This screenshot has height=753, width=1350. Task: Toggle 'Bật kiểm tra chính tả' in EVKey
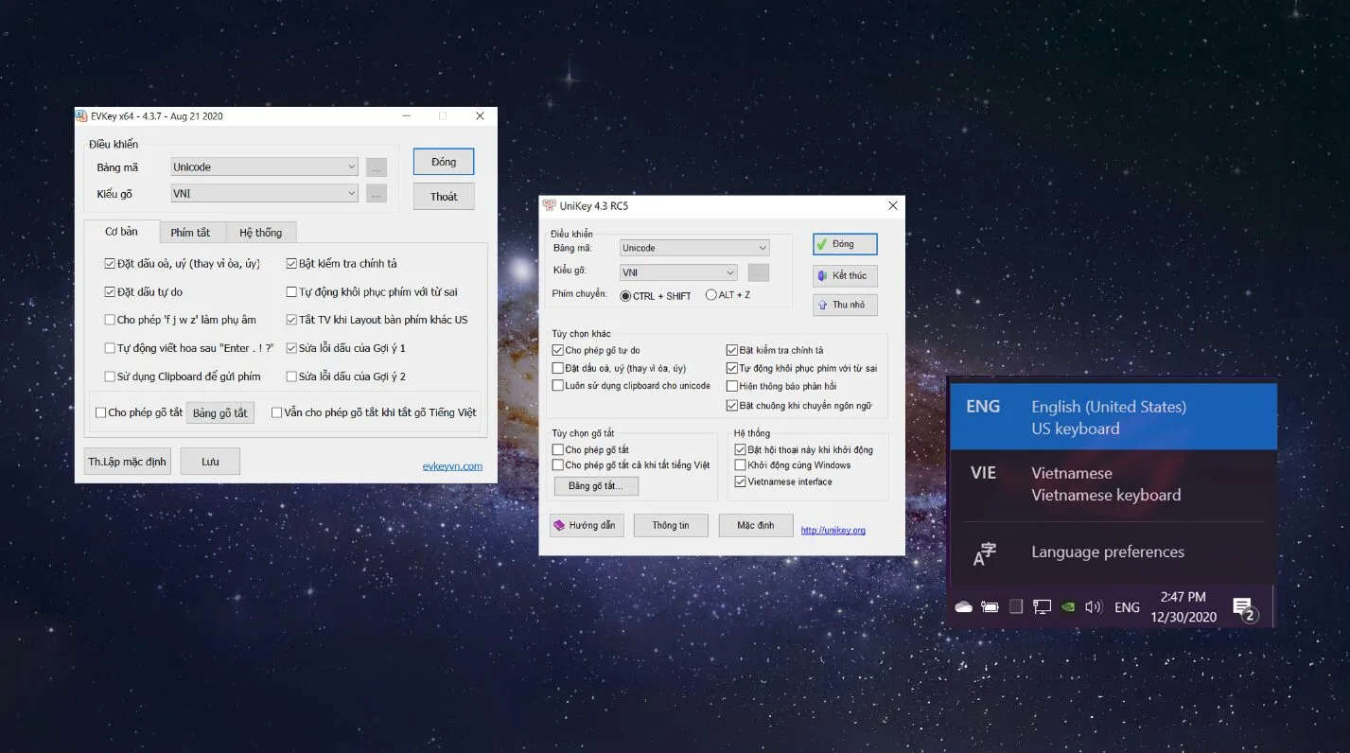(291, 264)
